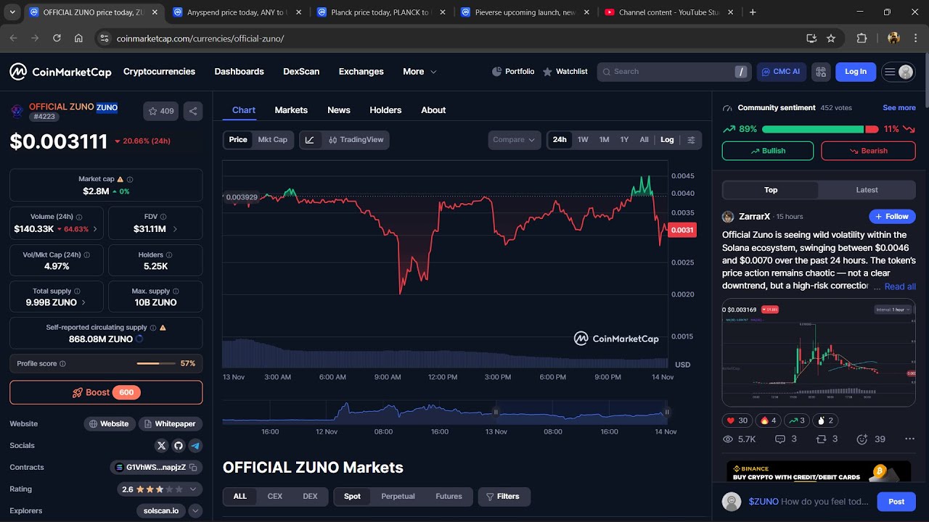The image size is (929, 522).
Task: Switch chart to TradingView
Action: [x=356, y=140]
